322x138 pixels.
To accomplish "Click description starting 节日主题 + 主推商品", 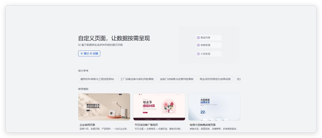I will coord(159,129).
